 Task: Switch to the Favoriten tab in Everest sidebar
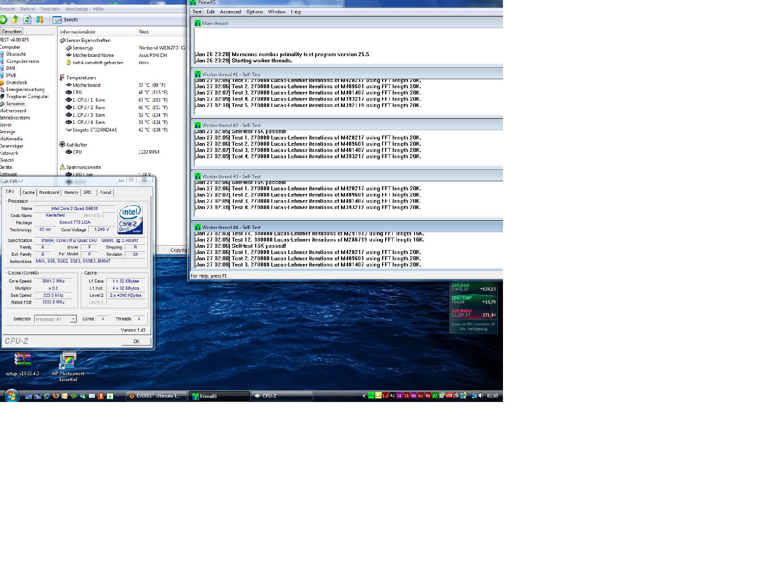tap(12, 31)
